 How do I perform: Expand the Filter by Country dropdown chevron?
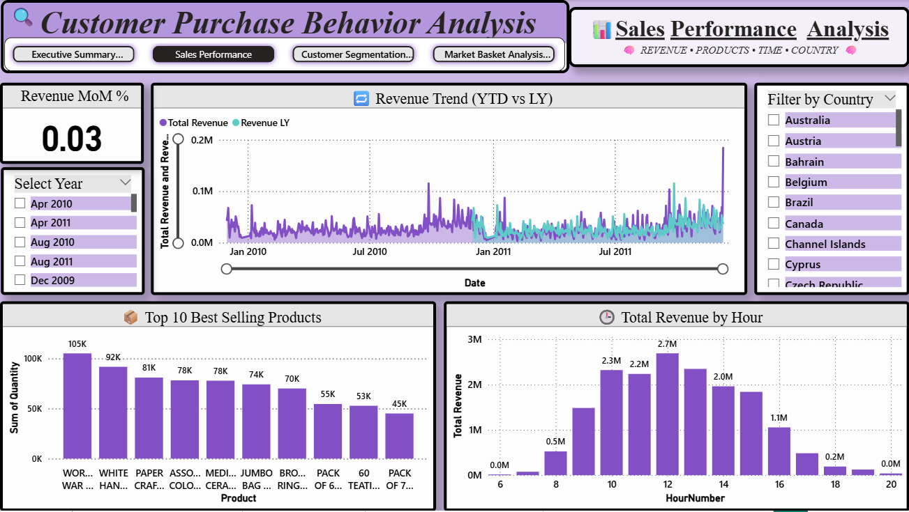(889, 99)
